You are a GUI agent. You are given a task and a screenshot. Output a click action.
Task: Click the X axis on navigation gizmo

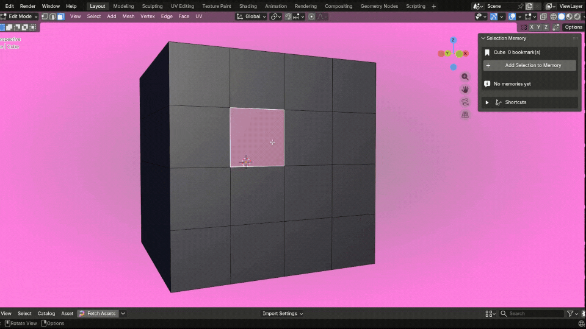pos(465,54)
